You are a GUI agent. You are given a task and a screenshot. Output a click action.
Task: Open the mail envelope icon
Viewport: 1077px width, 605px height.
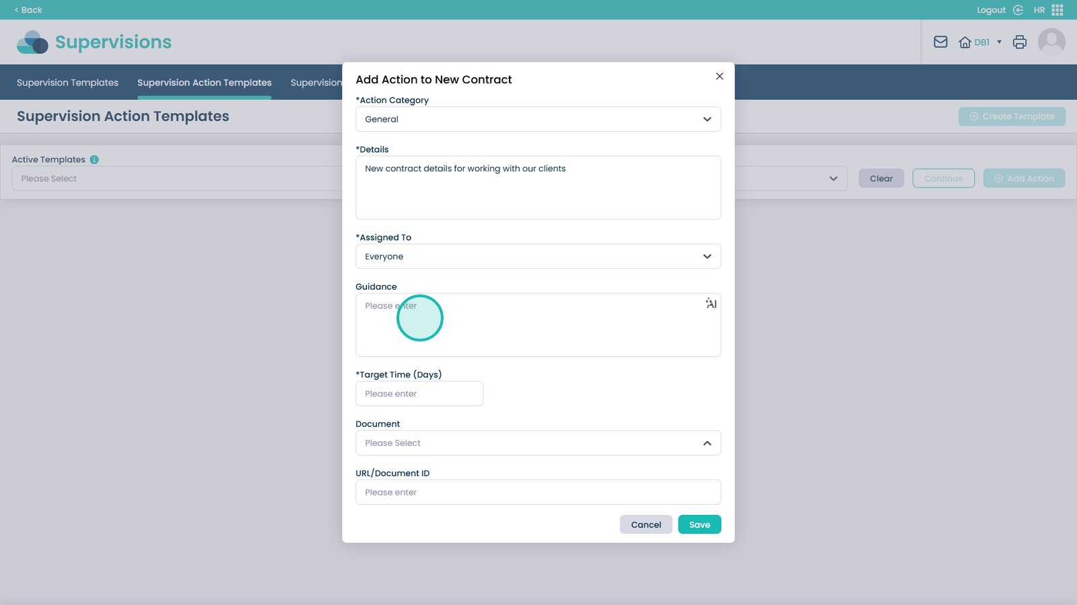coord(940,42)
